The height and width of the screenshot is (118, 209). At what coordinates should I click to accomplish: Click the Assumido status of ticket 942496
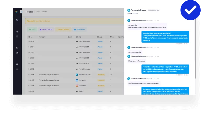point(101,86)
